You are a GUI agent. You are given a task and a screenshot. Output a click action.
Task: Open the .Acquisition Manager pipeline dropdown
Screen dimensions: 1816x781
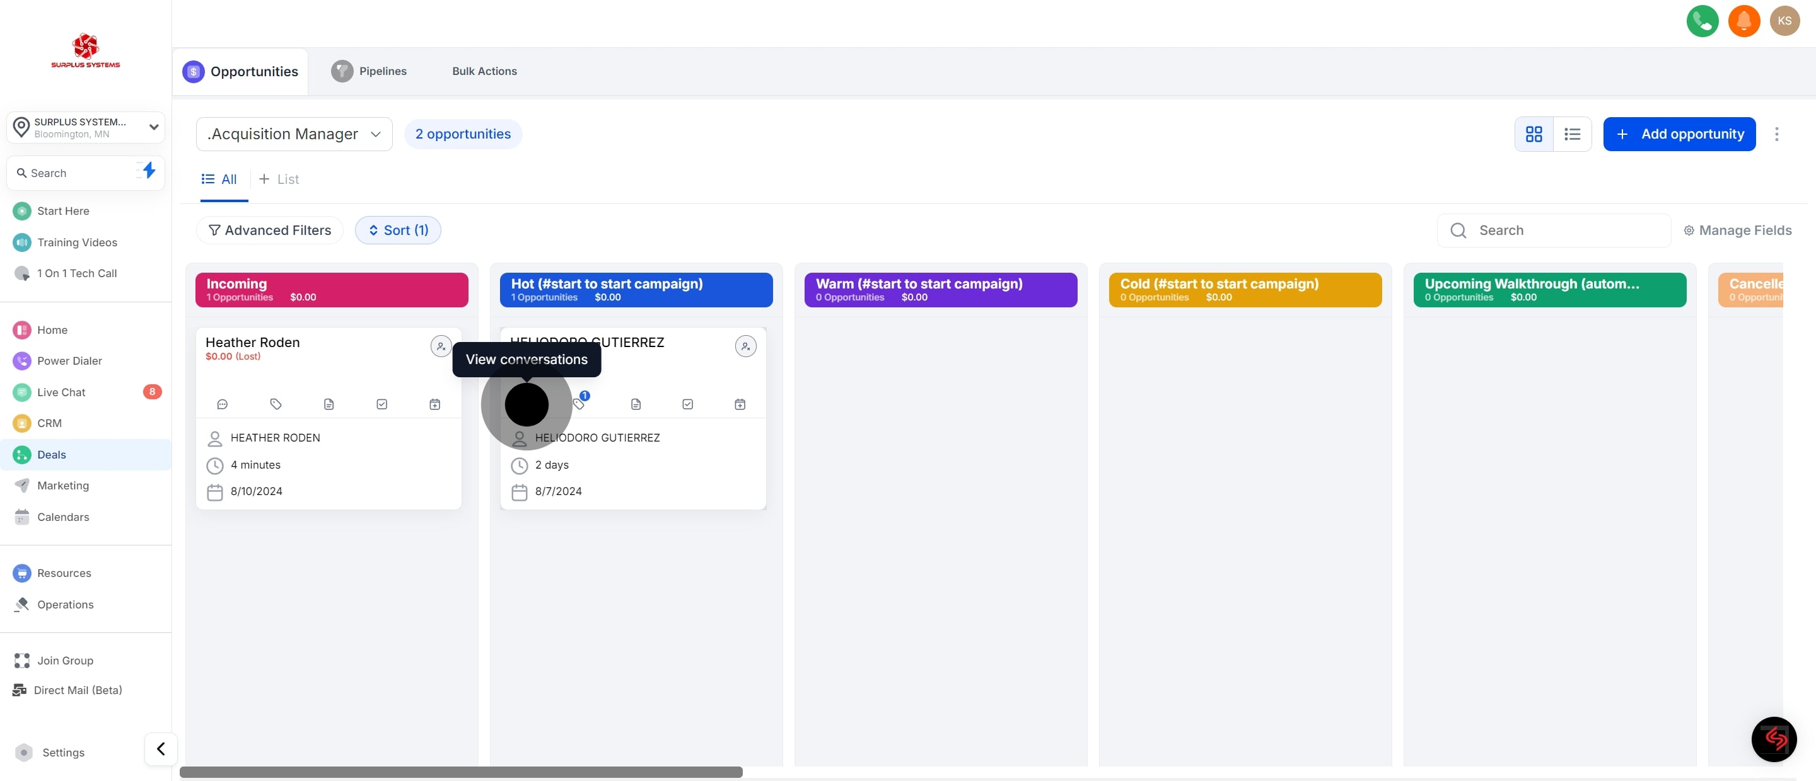(x=294, y=134)
